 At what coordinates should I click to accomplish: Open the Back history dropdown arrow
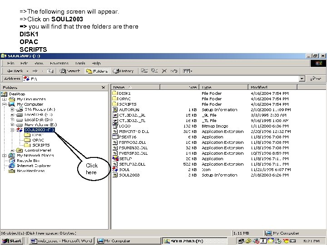click(27, 71)
